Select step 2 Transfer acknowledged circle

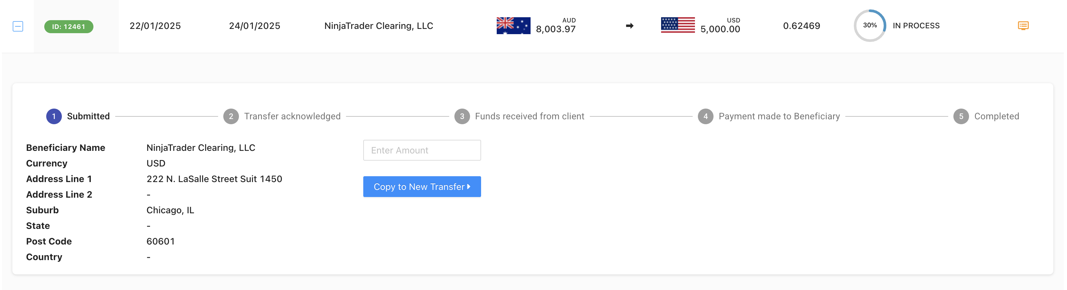[231, 116]
